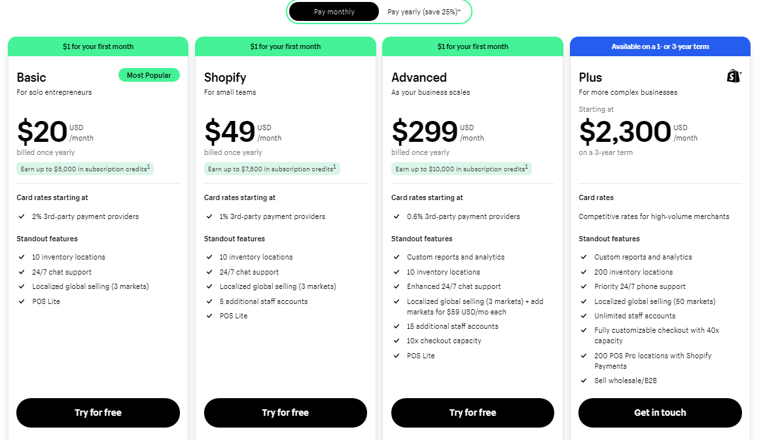Click the "$1 for your first month" banner above Shopify plan
Viewport: 761px width, 440px height.
click(x=285, y=46)
